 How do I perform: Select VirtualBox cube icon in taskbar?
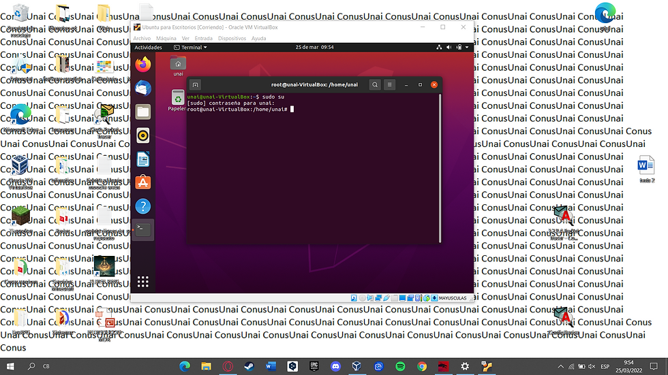click(357, 366)
